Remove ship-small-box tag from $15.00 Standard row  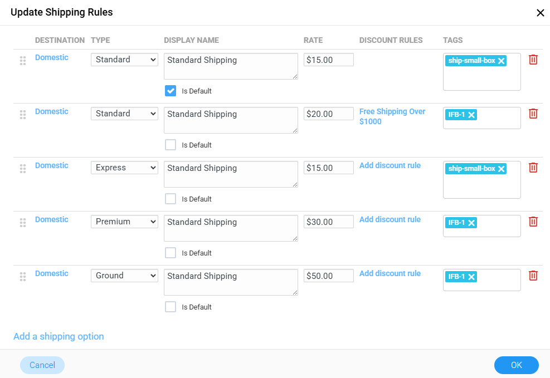tap(502, 61)
